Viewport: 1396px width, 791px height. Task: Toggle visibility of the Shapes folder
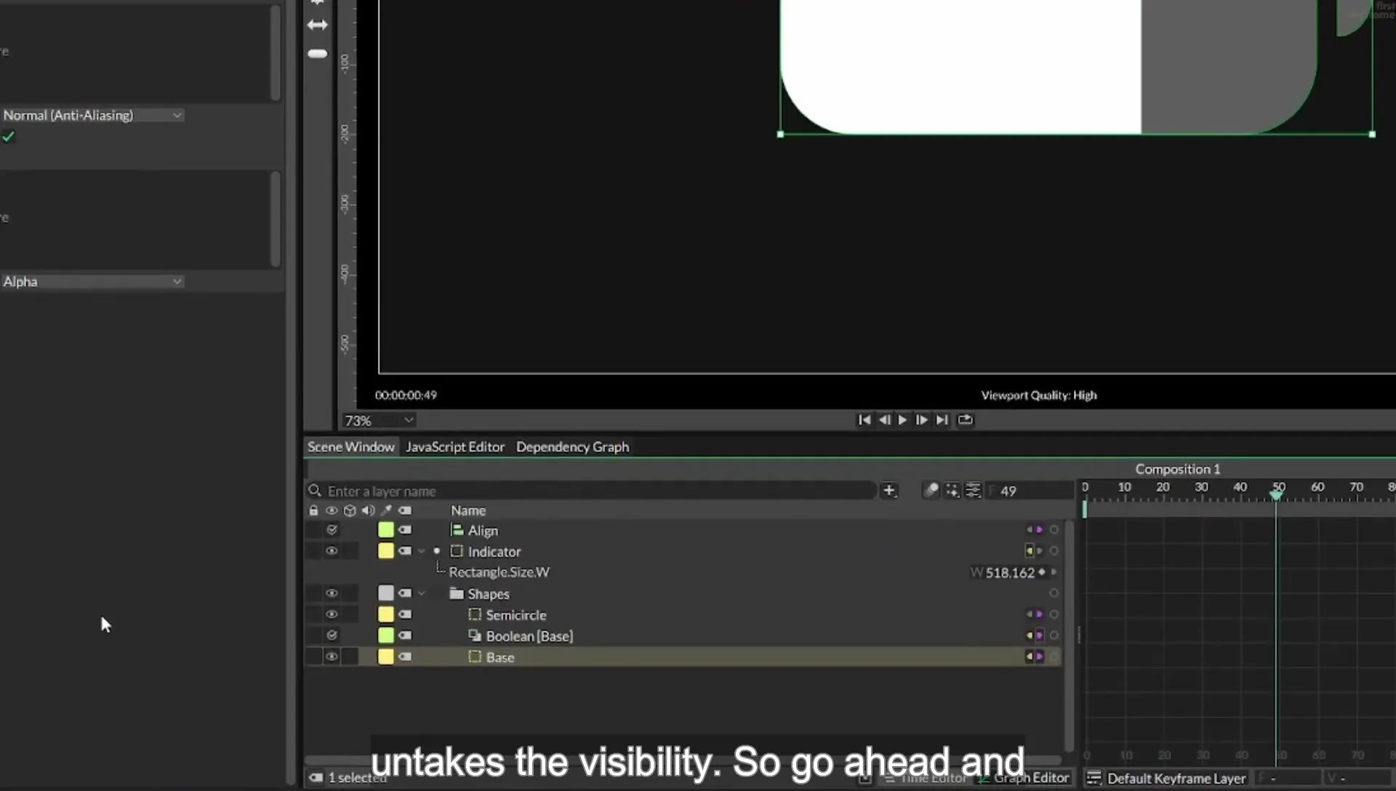[332, 593]
